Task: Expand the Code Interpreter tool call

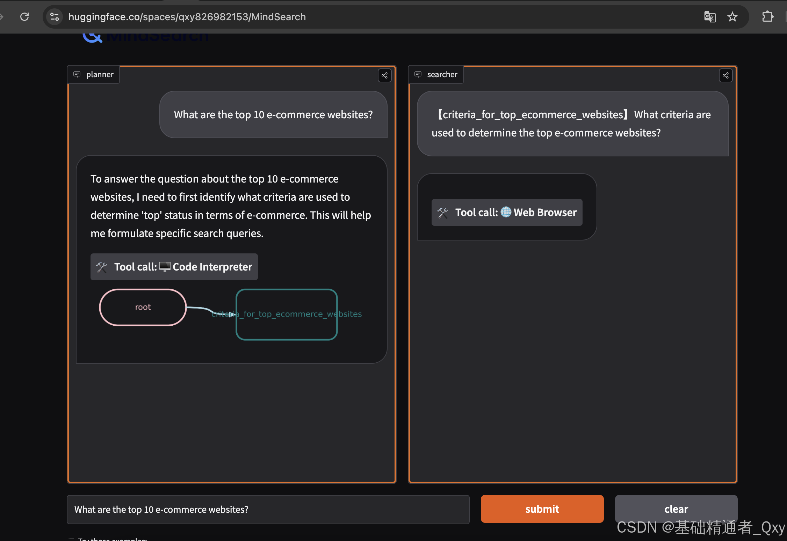Action: click(x=174, y=267)
